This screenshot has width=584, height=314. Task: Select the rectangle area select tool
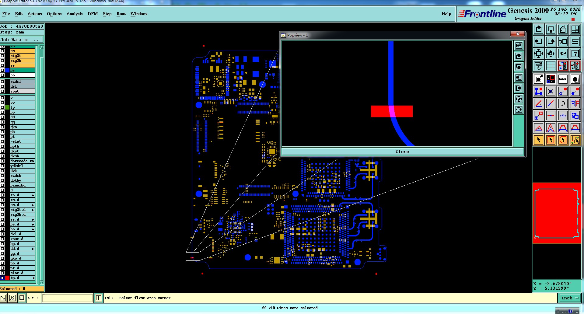tap(551, 140)
